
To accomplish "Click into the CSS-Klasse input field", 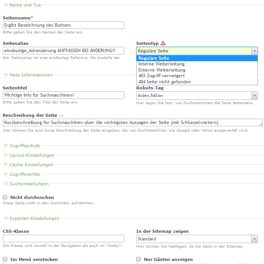I will 64,239.
